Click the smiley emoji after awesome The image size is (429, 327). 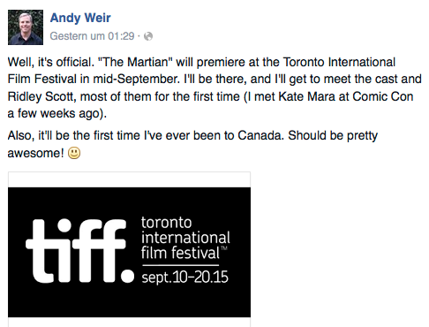click(74, 153)
